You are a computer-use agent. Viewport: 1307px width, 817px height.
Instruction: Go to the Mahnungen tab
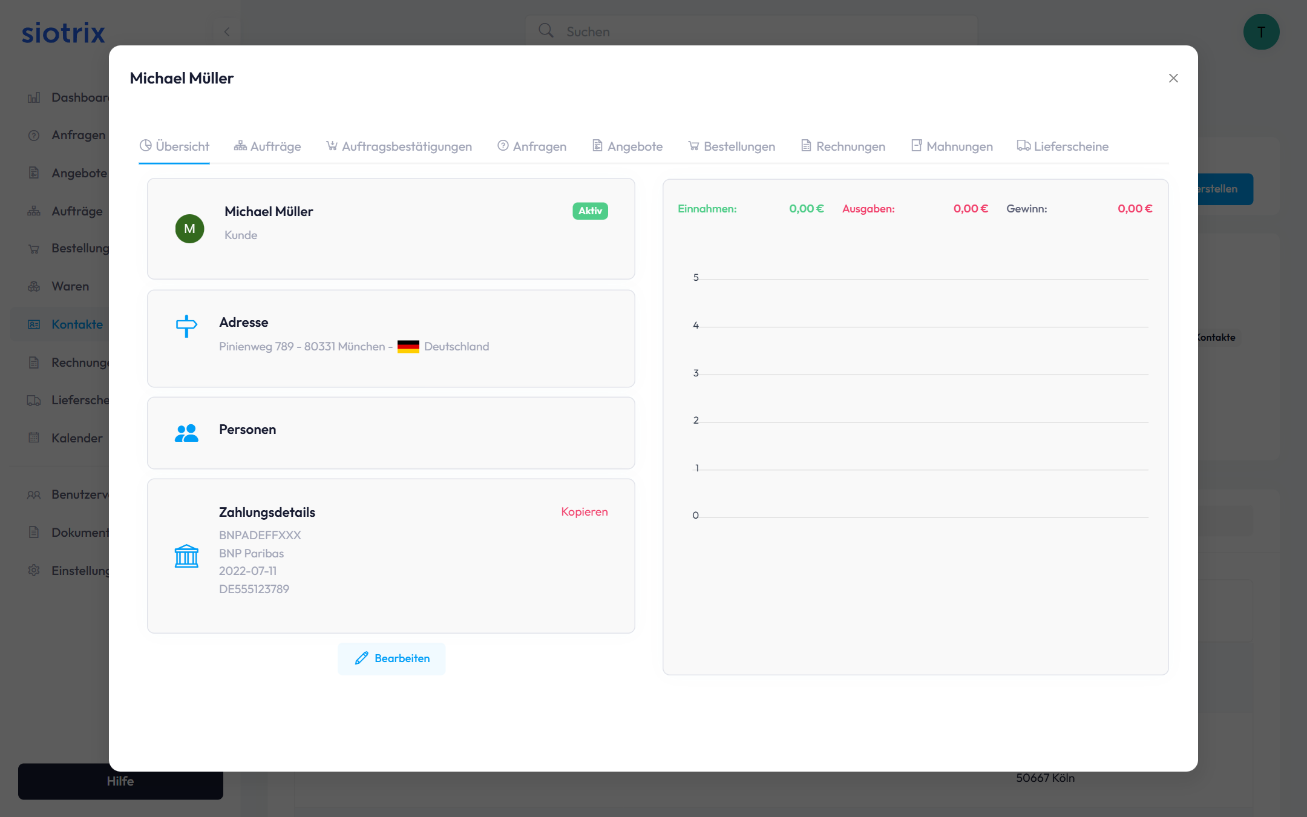[x=952, y=146]
